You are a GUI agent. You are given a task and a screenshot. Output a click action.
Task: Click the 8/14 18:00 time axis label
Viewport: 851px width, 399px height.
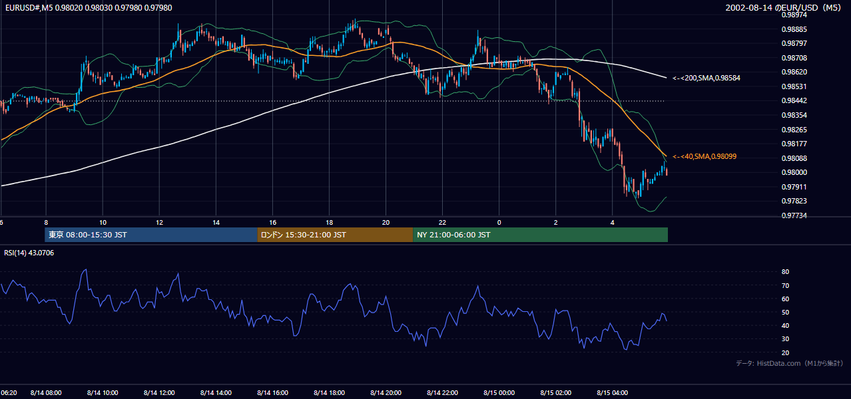click(x=329, y=393)
